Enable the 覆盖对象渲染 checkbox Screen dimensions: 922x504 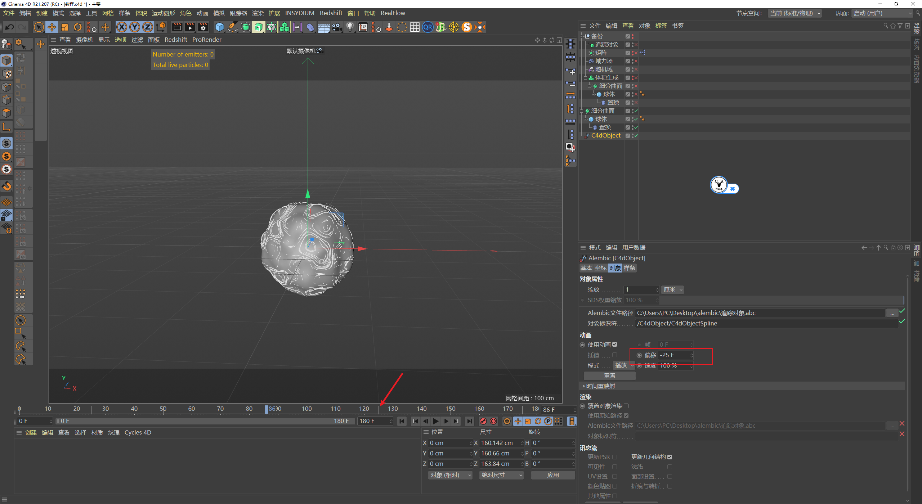click(626, 406)
